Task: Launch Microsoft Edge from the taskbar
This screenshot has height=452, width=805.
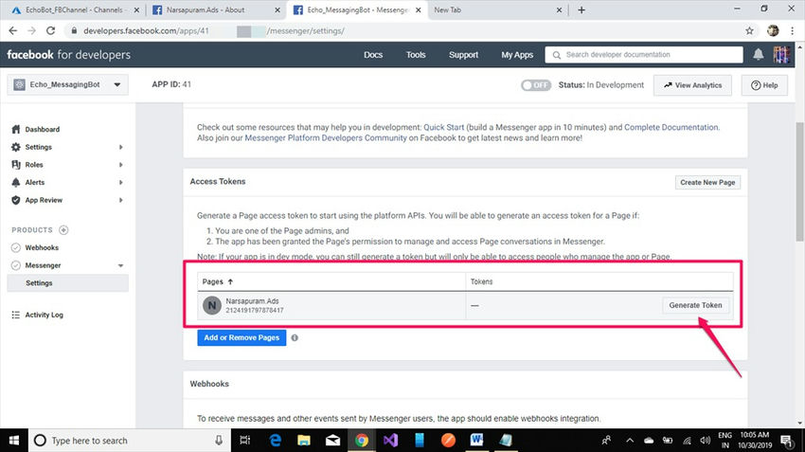Action: [276, 441]
